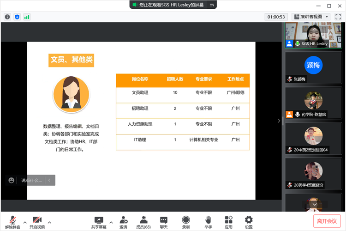Screen dimensions: 346x231
Task: Minimize the meeting window
Action: coord(318,6)
